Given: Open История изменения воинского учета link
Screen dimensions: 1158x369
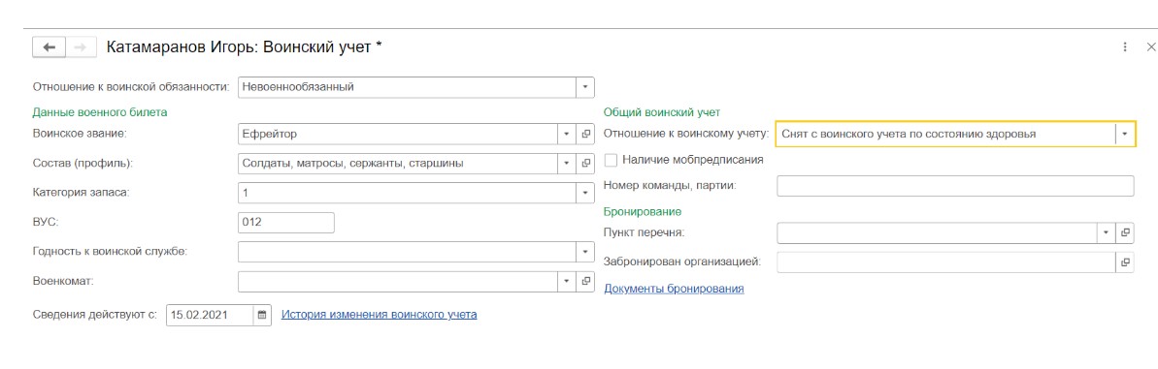Looking at the screenshot, I should 379,315.
